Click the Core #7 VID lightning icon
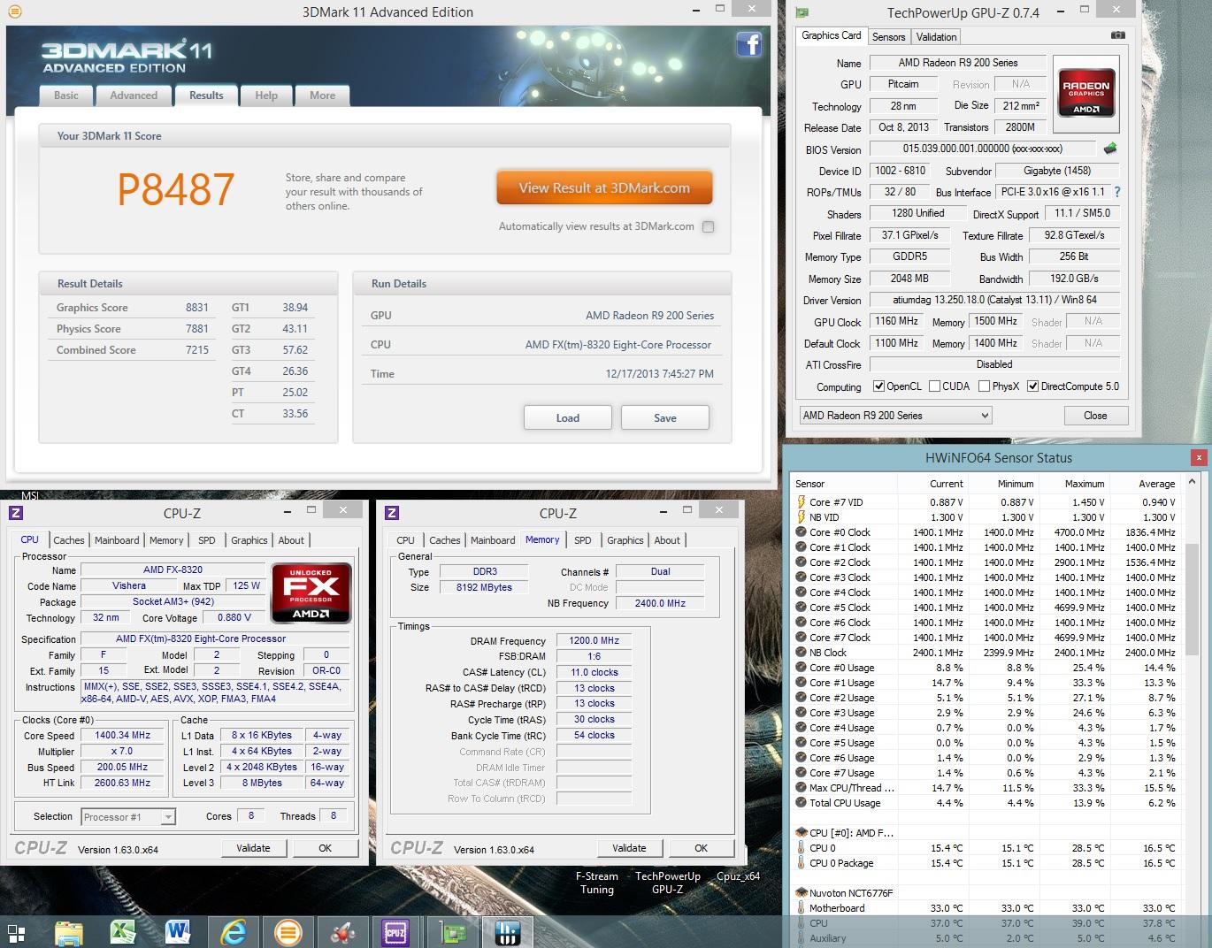The image size is (1212, 948). 802,502
